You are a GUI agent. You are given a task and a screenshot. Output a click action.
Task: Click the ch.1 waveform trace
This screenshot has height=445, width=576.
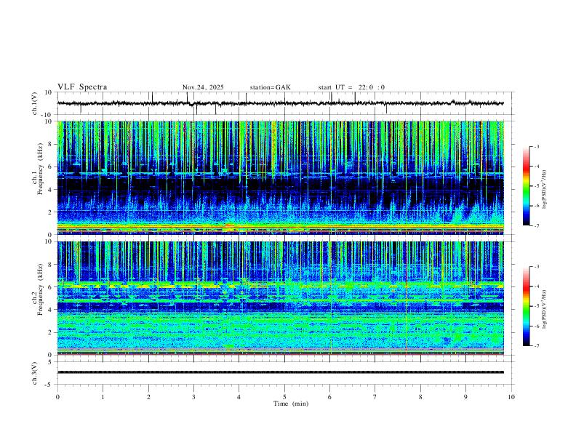tap(280, 103)
